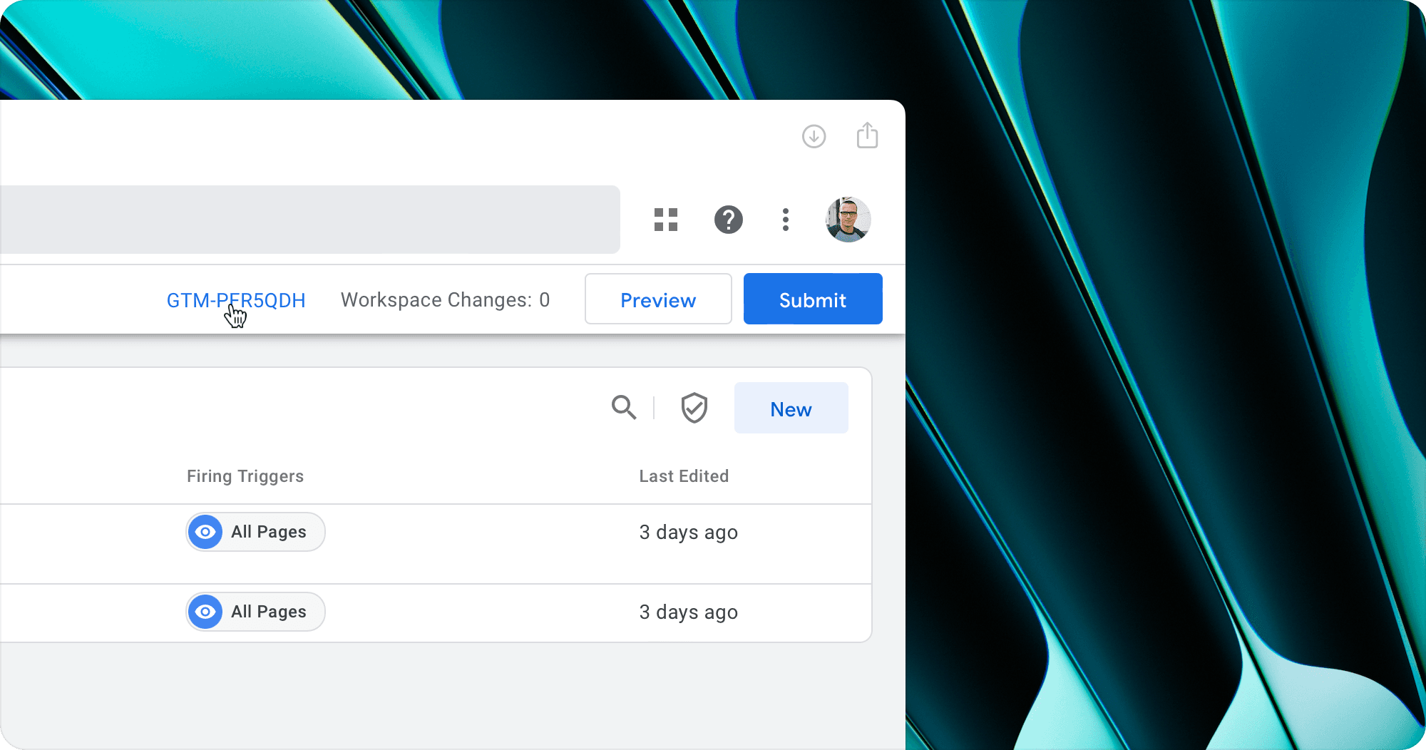Click the shield checkmark icon
Image resolution: width=1426 pixels, height=750 pixels.
tap(694, 408)
